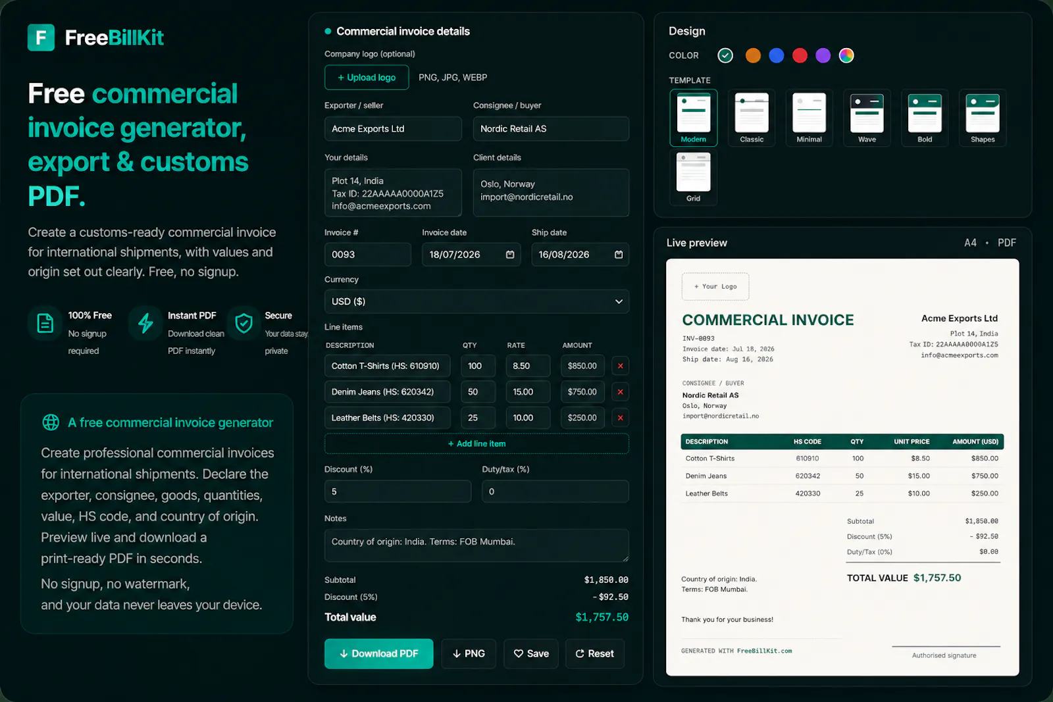Click the Ship date field

click(580, 255)
